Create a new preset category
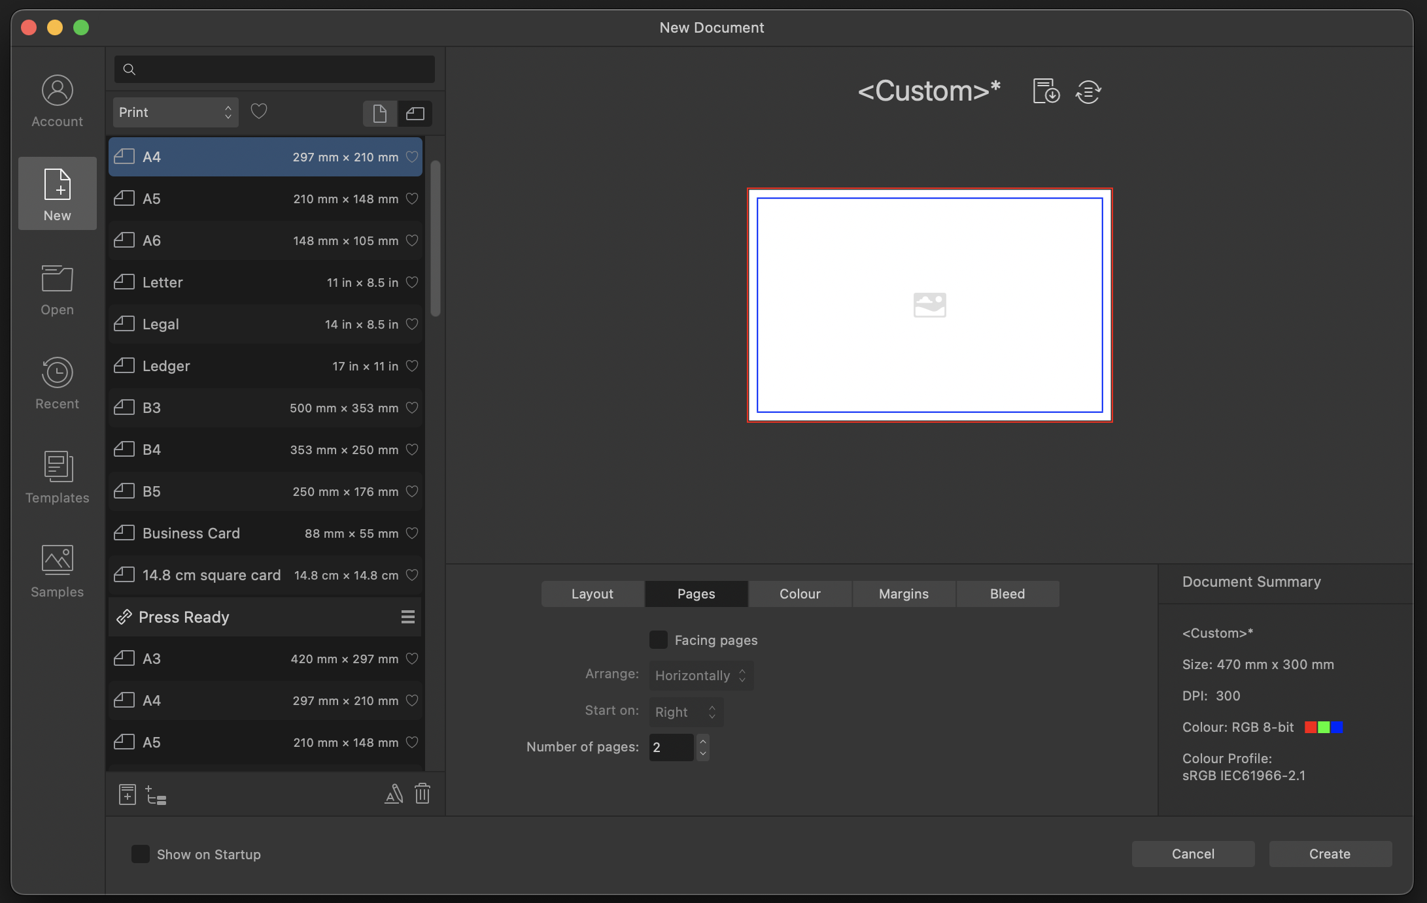Screen dimensions: 1427x903 [x=127, y=793]
